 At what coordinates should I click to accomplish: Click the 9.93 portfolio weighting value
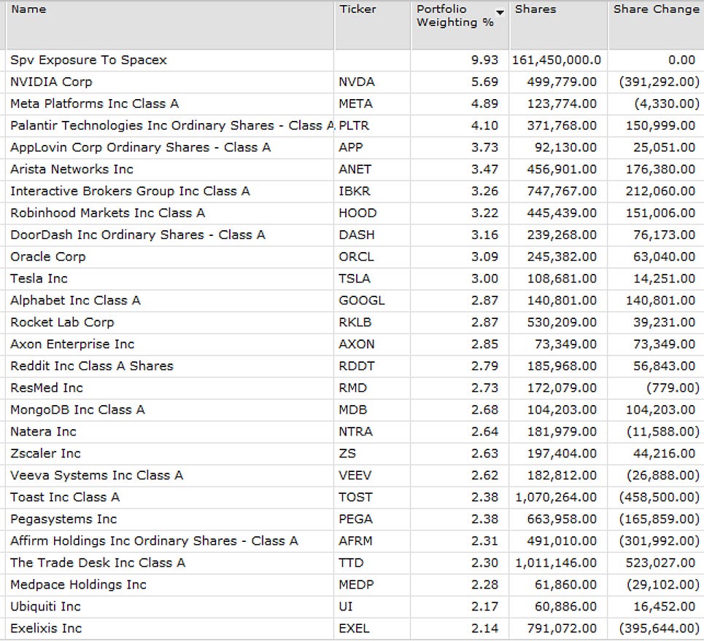(484, 60)
